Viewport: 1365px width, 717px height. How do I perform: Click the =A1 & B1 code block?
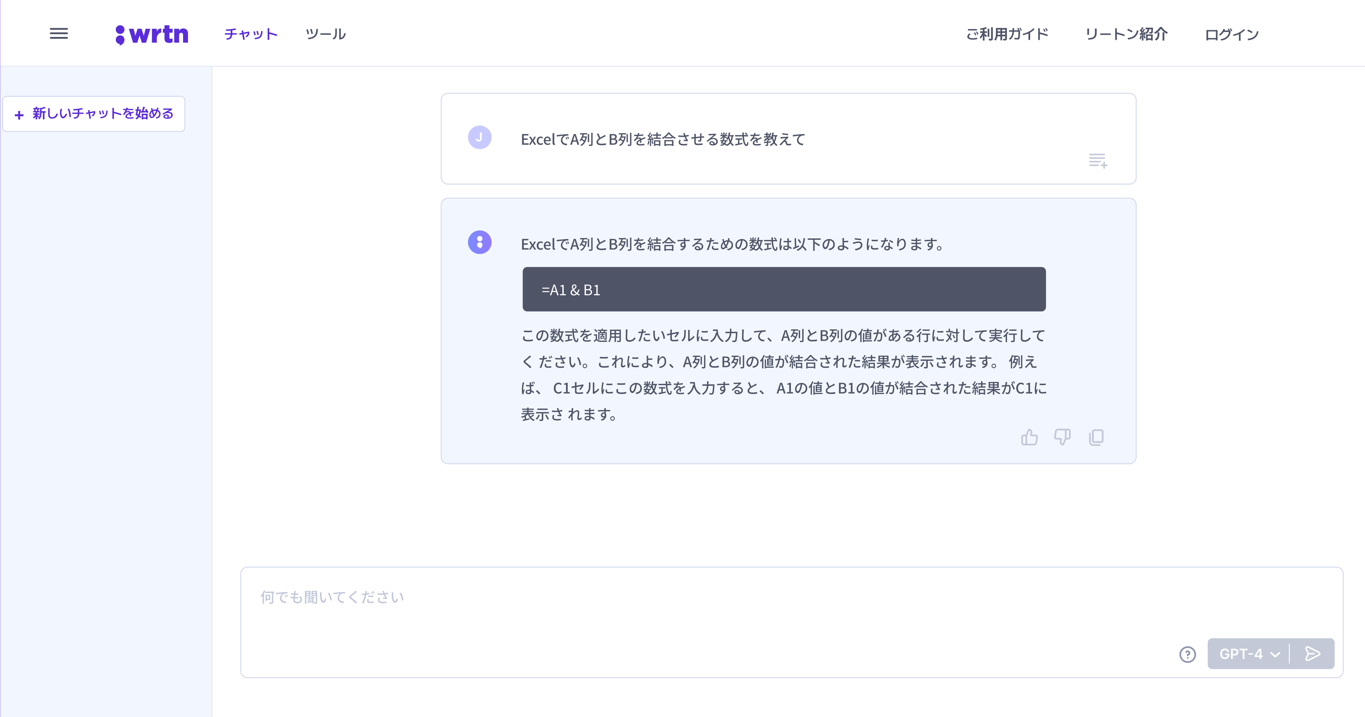coord(784,289)
